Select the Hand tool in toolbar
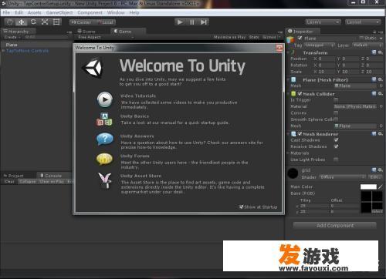The height and width of the screenshot is (279, 386). [x=10, y=22]
